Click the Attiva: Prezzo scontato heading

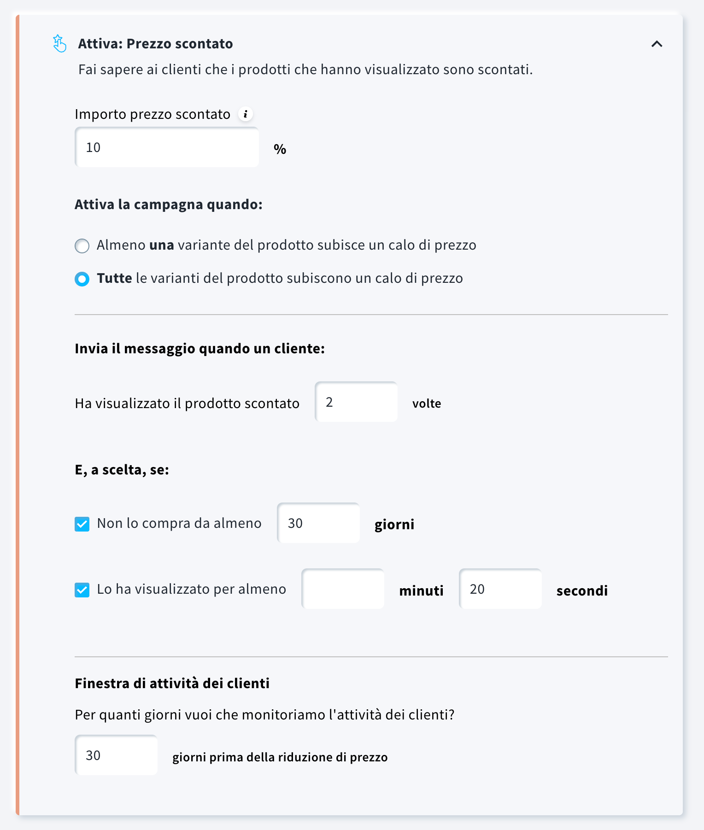click(x=156, y=43)
